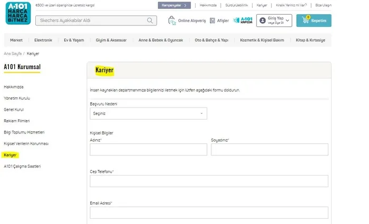The image size is (369, 224).
Task: Expand the Giriş Yap account dropdown
Action: click(x=287, y=21)
